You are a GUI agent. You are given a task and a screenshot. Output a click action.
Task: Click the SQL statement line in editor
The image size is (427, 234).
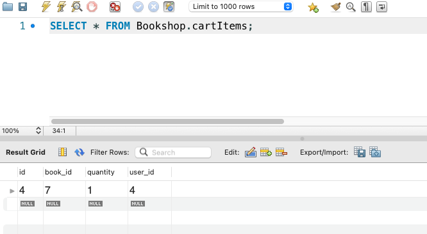[151, 26]
